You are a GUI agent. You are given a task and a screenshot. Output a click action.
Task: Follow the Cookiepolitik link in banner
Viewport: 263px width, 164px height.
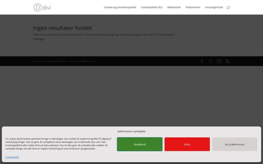(x=12, y=157)
